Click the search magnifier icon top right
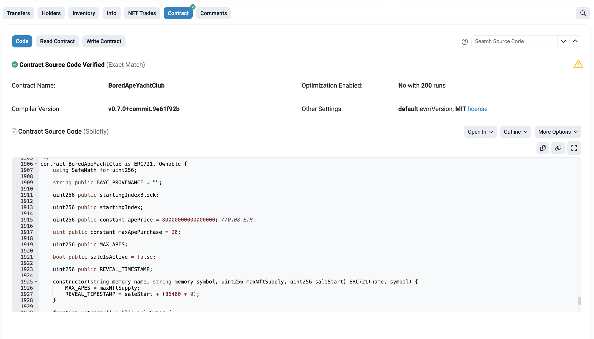 point(583,13)
